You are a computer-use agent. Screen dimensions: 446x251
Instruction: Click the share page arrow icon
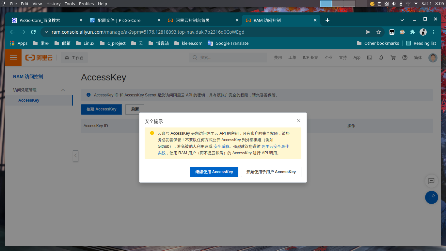[x=368, y=32]
